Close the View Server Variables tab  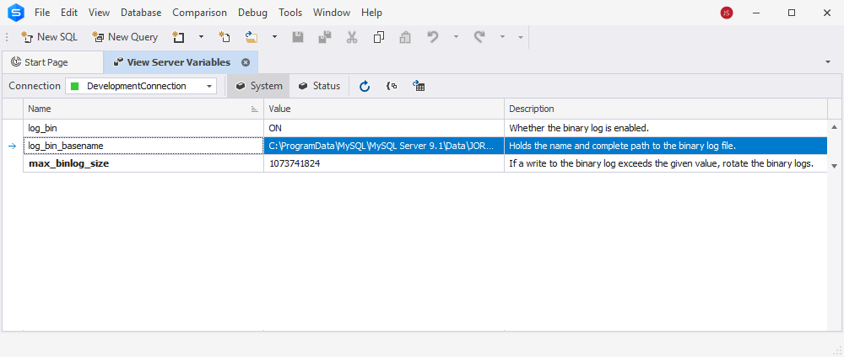tap(246, 62)
